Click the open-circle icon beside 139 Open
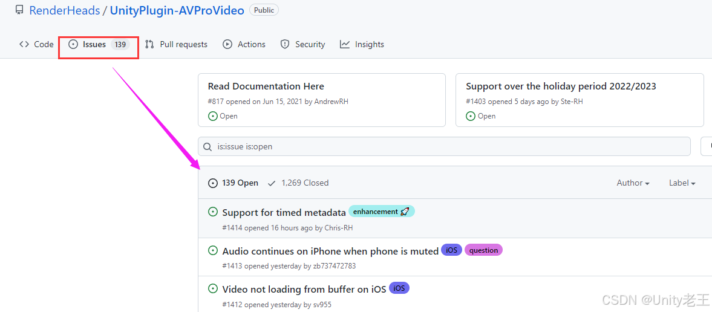This screenshot has width=712, height=312. pyautogui.click(x=212, y=183)
